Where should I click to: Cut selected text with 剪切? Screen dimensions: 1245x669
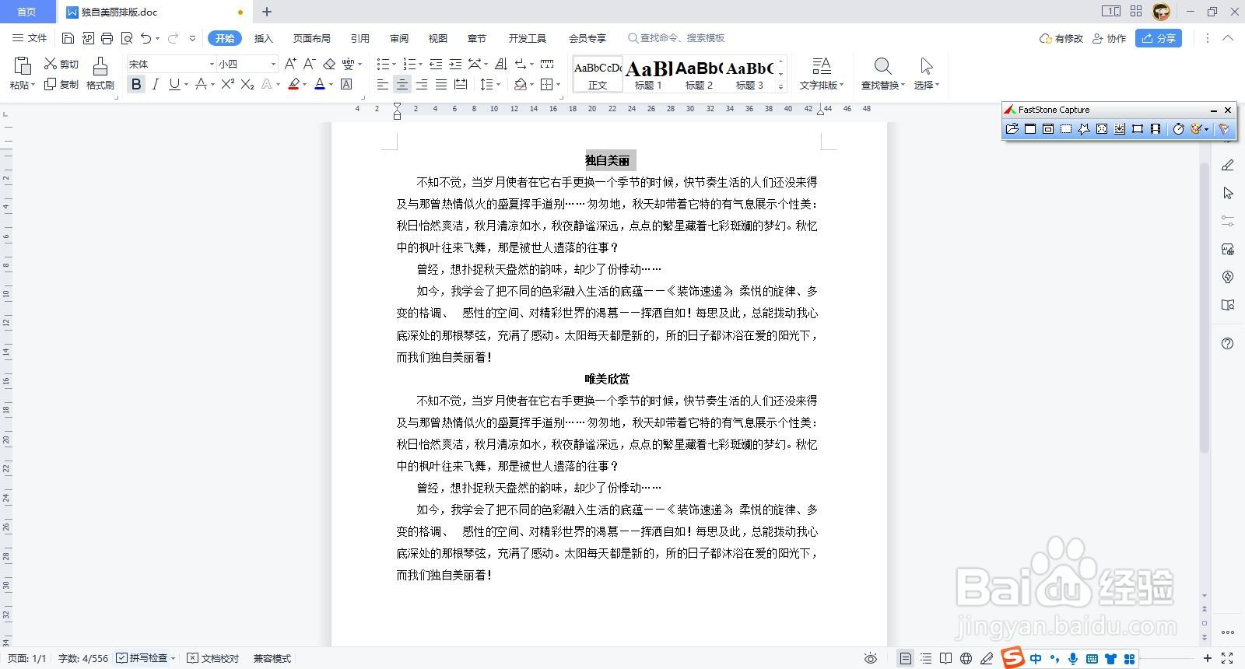pos(61,64)
